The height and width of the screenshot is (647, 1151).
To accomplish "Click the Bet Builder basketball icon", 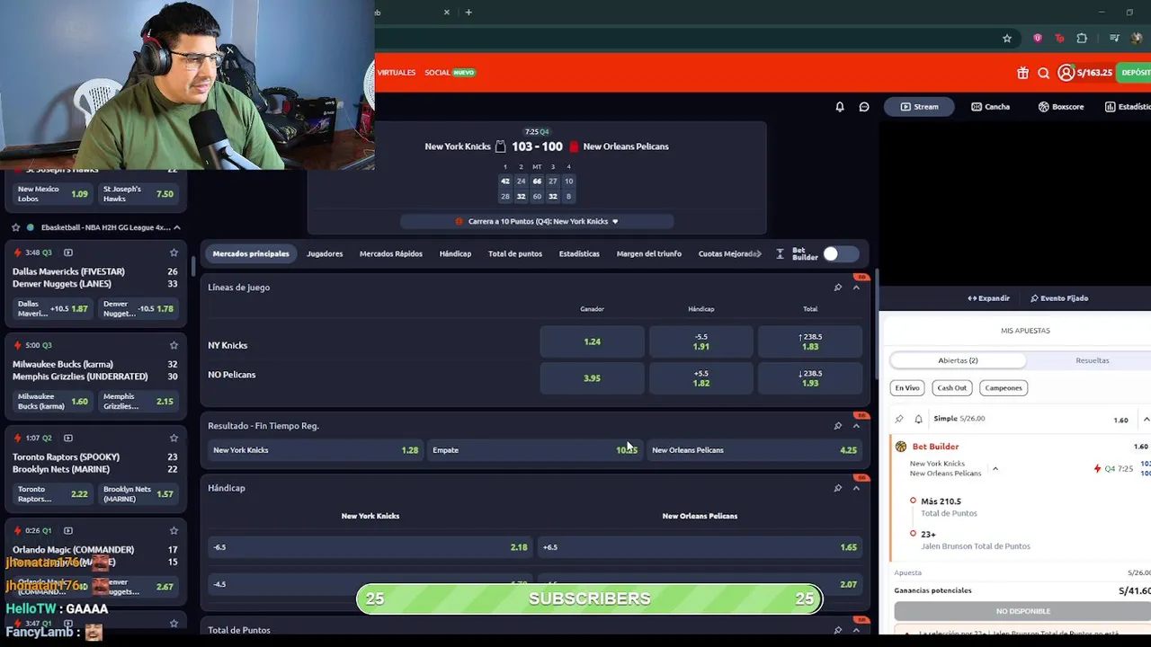I will click(901, 447).
